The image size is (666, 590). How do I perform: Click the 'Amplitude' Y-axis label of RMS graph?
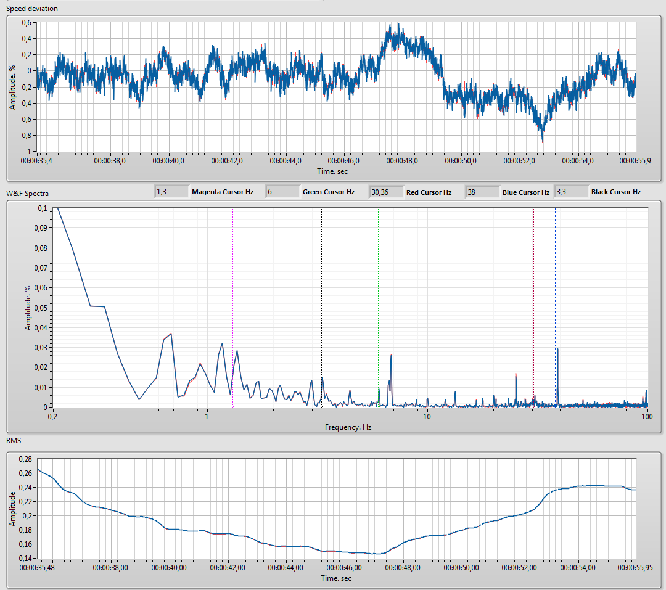pos(12,509)
